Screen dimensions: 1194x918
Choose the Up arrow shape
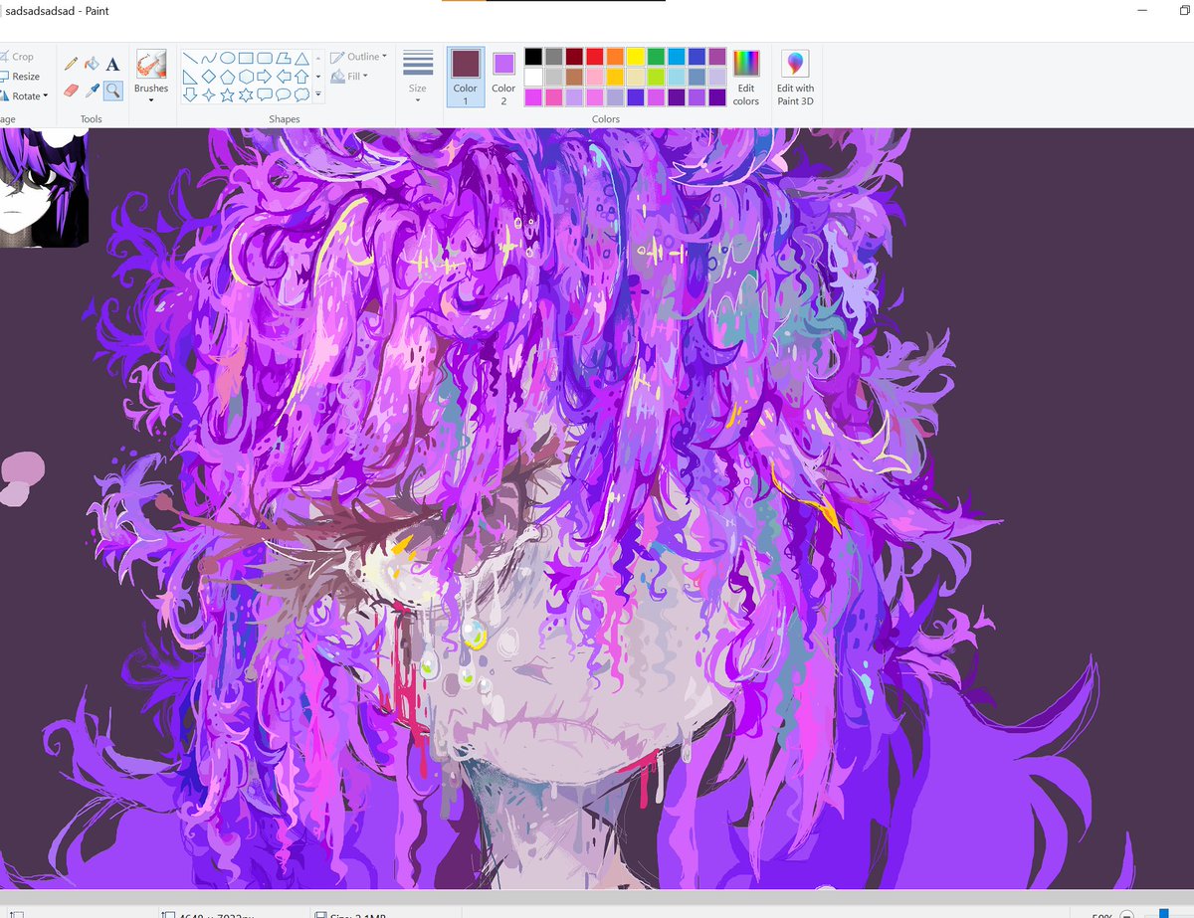click(x=301, y=77)
